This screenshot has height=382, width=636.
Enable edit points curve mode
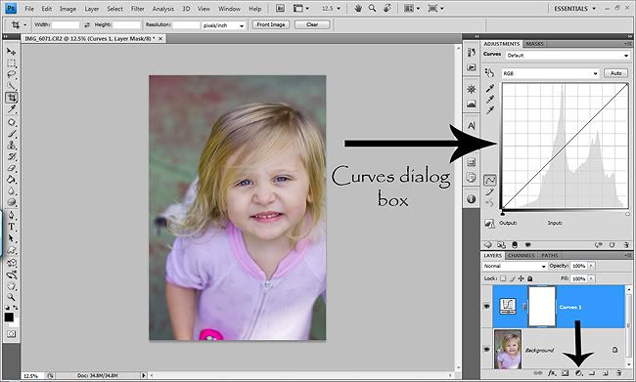(x=489, y=180)
